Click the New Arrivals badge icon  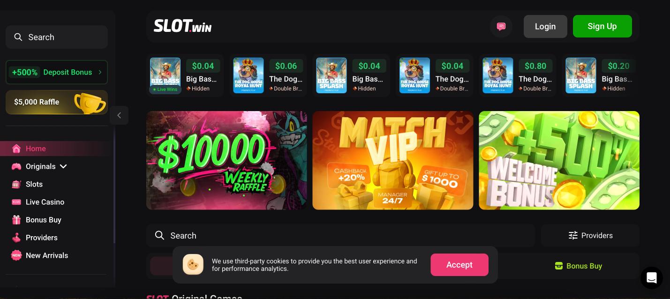coord(16,255)
